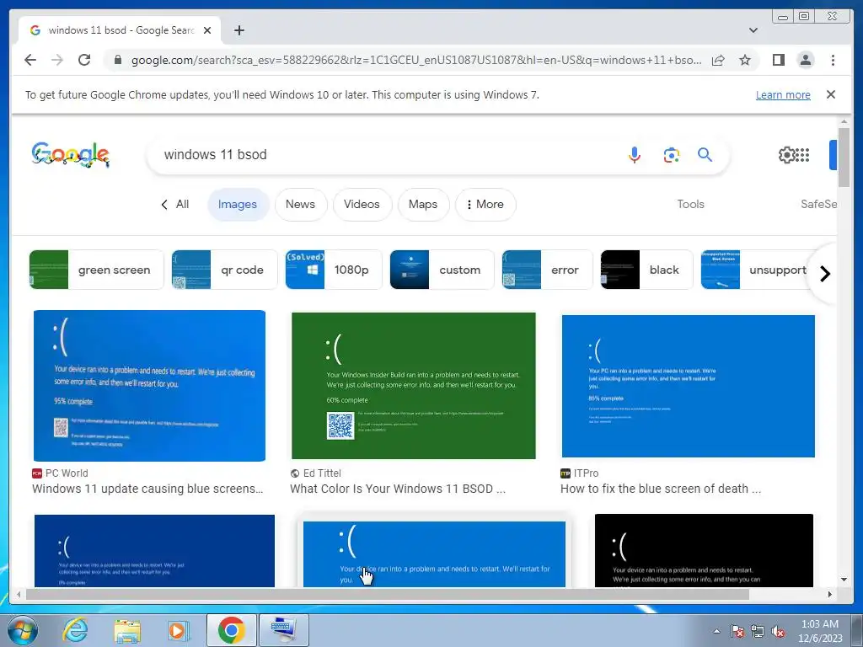The image size is (863, 647).
Task: Filter images by 'qr code' chip
Action: (x=224, y=270)
